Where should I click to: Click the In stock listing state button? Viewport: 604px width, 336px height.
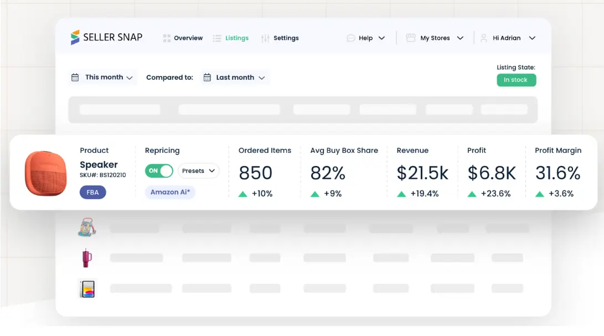tap(516, 80)
